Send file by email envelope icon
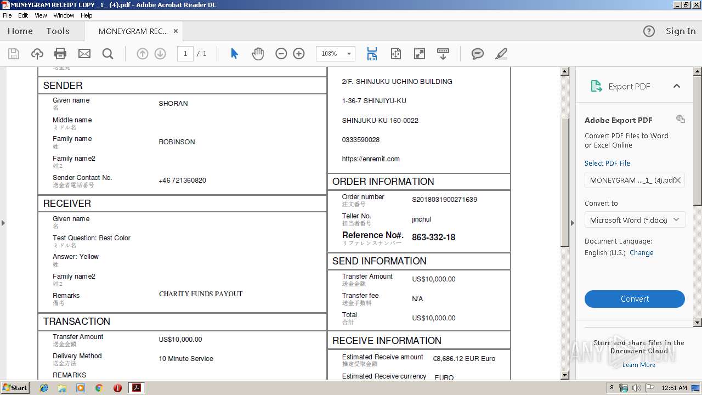This screenshot has width=702, height=395. [84, 54]
